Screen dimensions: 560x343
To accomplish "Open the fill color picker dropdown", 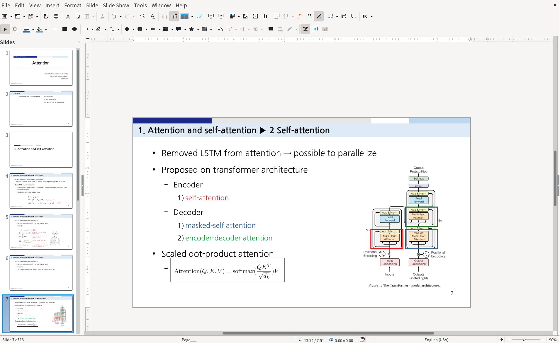I will click(x=45, y=29).
